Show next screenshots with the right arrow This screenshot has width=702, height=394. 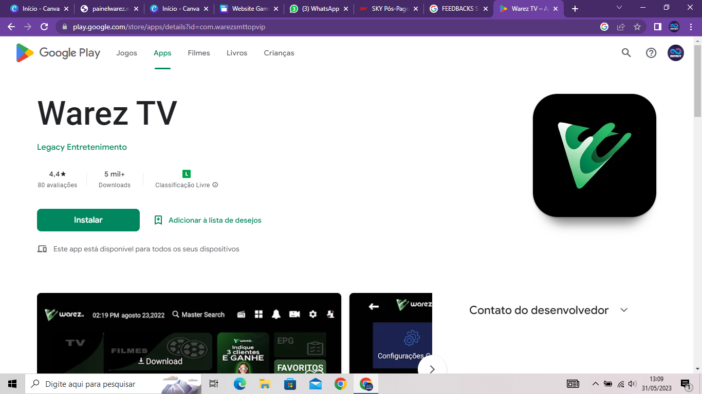(432, 369)
